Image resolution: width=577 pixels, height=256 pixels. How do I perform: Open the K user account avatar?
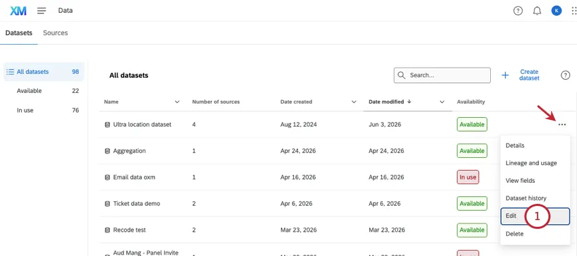click(x=556, y=11)
